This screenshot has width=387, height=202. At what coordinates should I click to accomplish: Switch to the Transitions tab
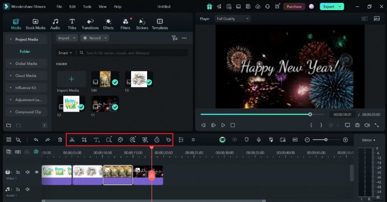point(90,24)
